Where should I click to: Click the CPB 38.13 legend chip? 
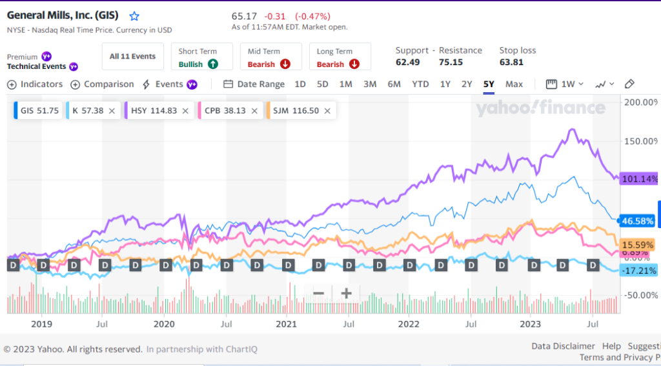point(230,111)
